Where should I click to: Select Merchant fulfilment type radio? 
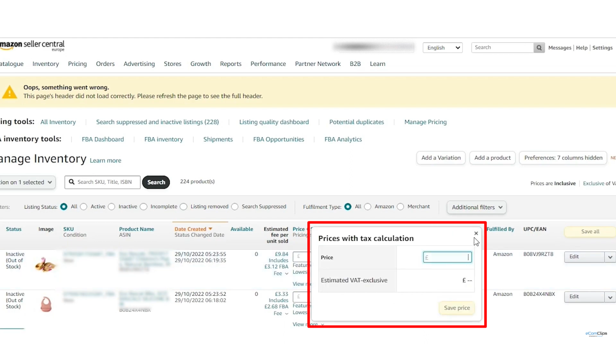400,207
